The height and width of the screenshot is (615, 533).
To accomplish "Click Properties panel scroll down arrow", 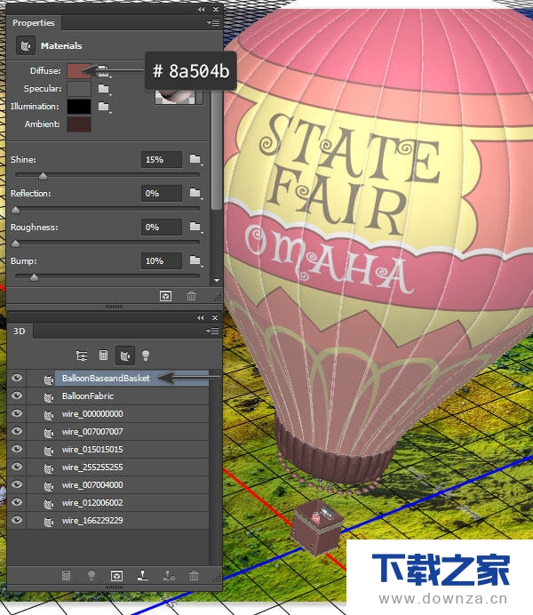I will tap(217, 281).
